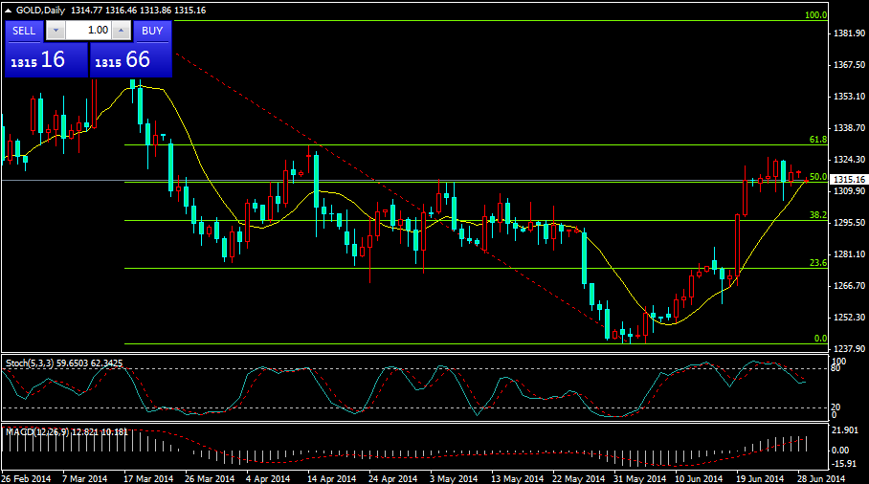Click the Stoch(5,3,3) indicator label

coord(30,363)
